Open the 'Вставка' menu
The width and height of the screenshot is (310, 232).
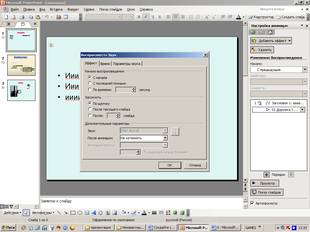tap(56, 9)
